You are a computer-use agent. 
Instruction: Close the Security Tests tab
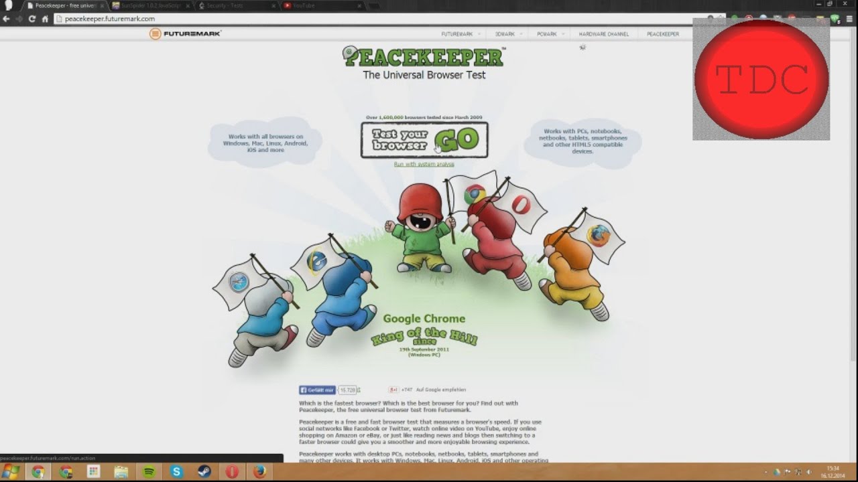273,5
